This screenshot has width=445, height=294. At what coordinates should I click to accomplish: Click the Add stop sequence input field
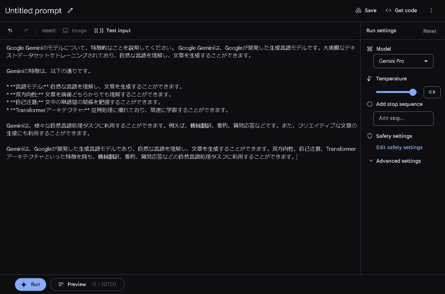[x=403, y=118]
